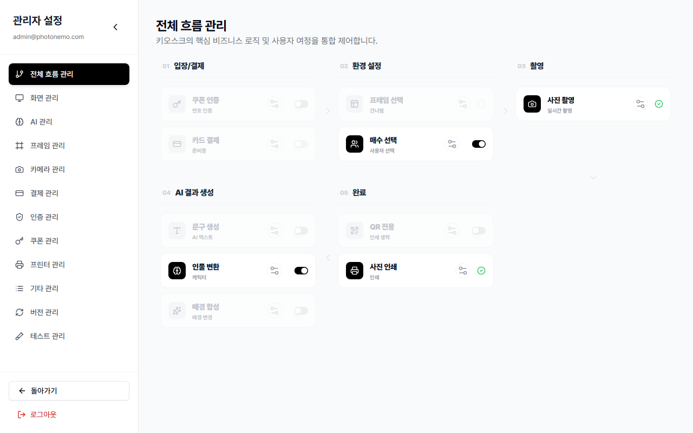Open settings sliders icon for 인물 변환
Screen dimensions: 693x433
274,271
